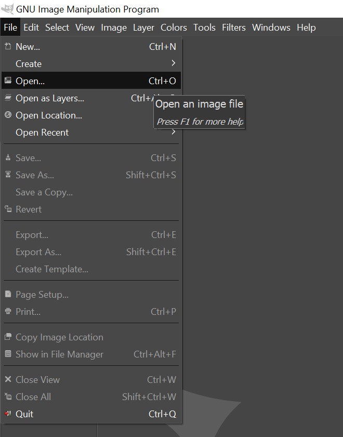The height and width of the screenshot is (437, 343).
Task: Click the Export As... entry
Action: point(91,251)
